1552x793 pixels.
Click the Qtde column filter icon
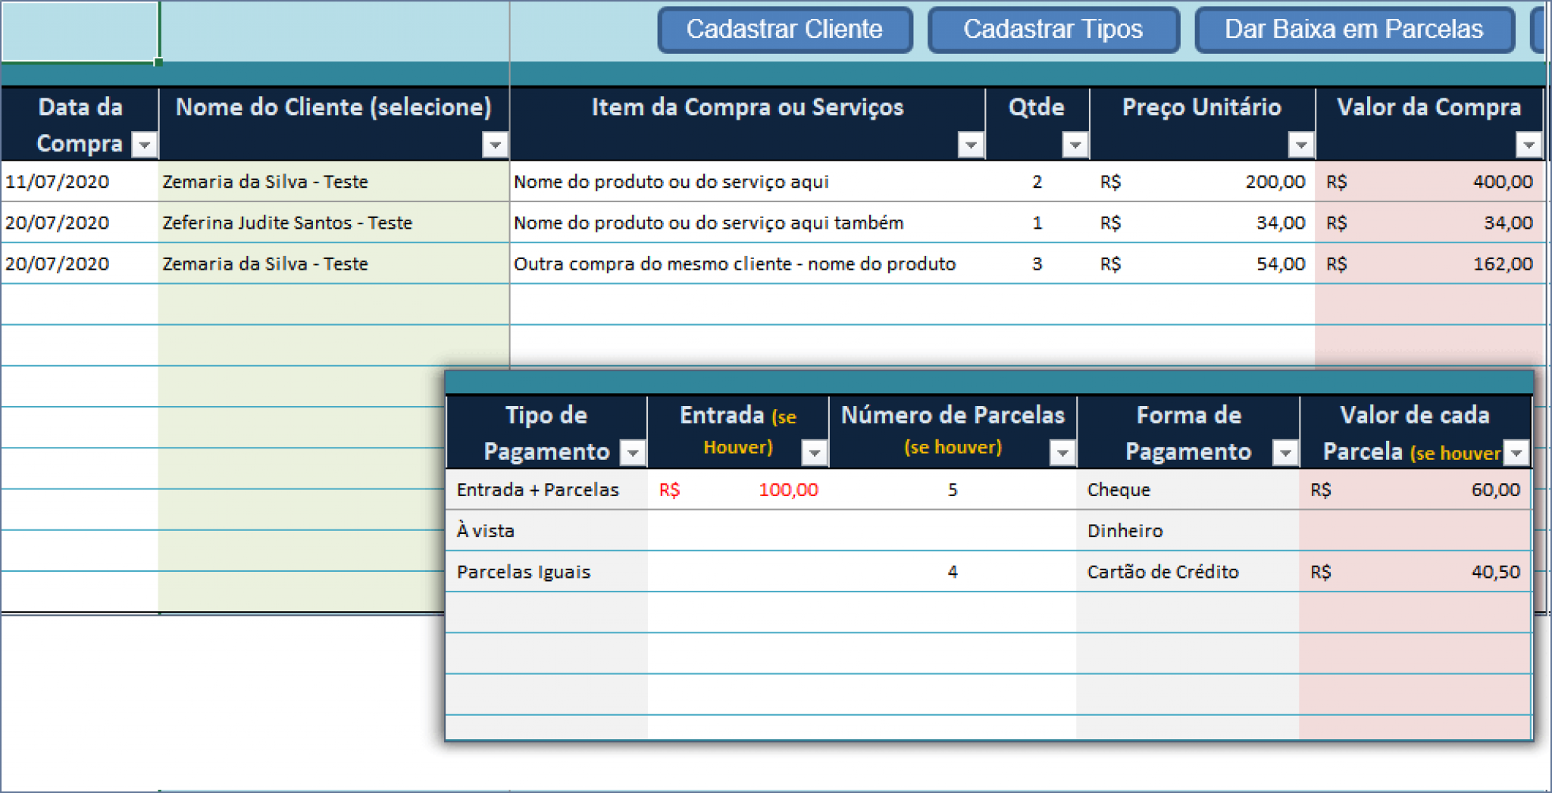(1074, 144)
